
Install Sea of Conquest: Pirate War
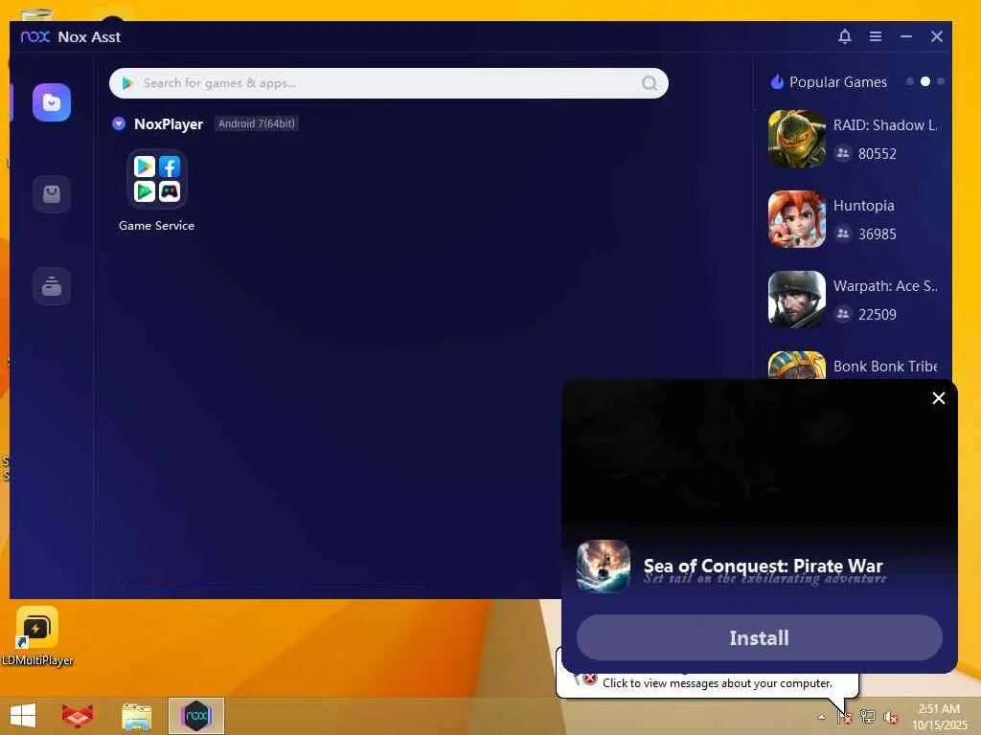pos(759,637)
